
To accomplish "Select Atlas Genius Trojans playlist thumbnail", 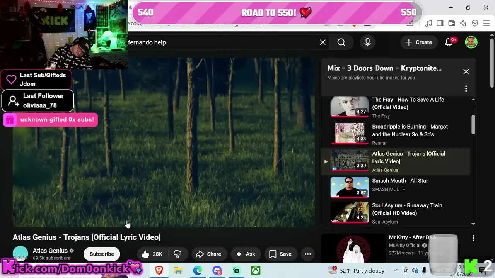I will (350, 160).
